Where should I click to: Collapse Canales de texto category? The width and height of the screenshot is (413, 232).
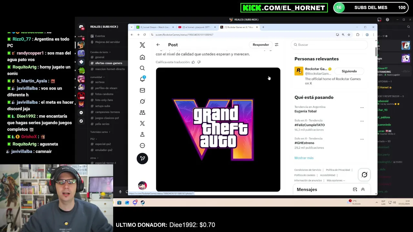100,52
